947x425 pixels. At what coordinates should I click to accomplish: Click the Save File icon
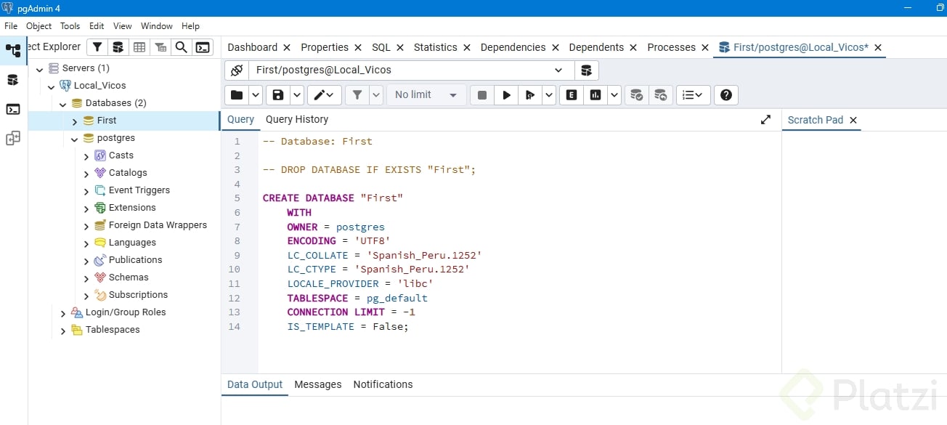(277, 95)
